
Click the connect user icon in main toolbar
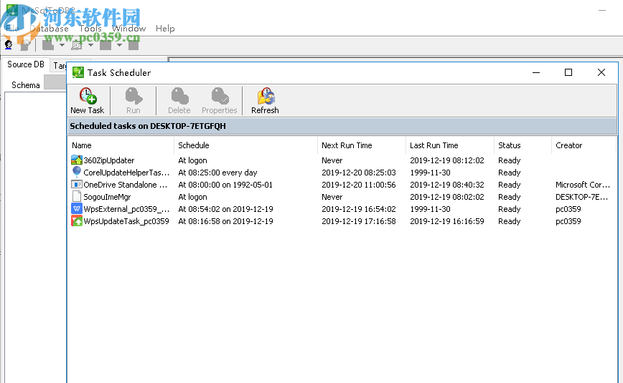[9, 45]
